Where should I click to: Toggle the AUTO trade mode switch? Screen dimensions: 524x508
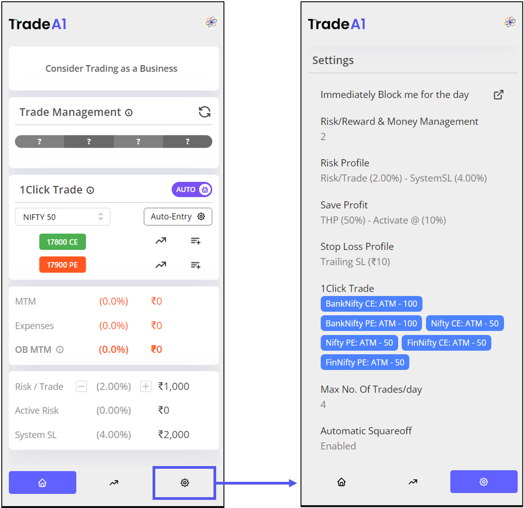[192, 189]
